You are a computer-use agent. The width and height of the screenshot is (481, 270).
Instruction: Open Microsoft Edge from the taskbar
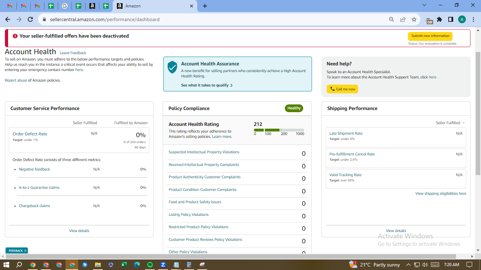pos(137,265)
